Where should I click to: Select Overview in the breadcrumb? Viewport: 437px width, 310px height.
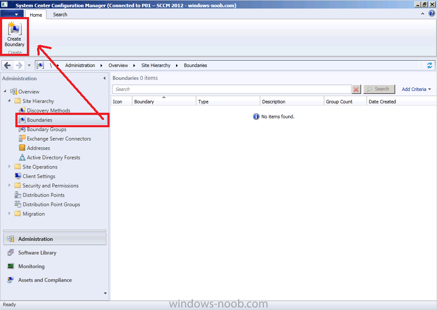(118, 65)
